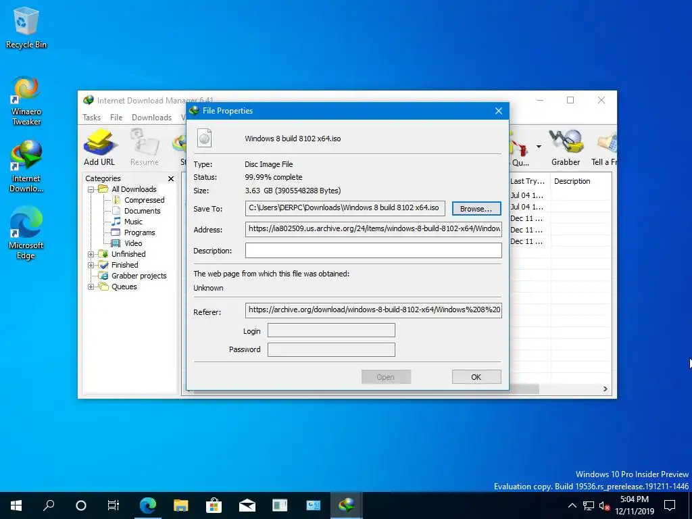Click the empty Description field
The width and height of the screenshot is (692, 519).
[373, 250]
